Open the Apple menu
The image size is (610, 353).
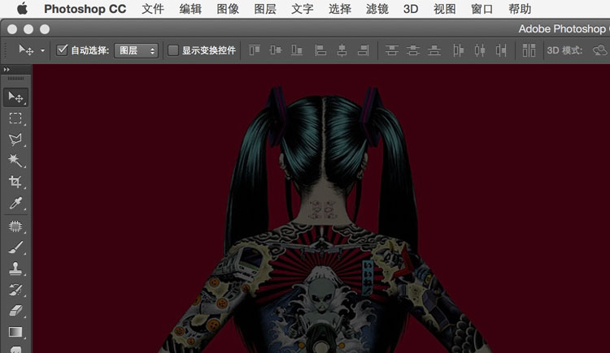pos(22,9)
